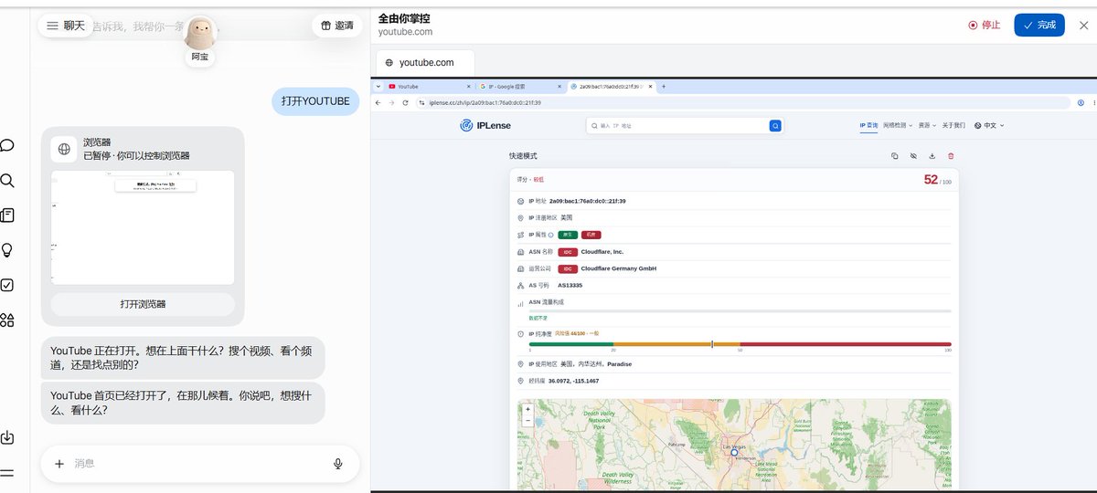The image size is (1097, 493).
Task: Close the YouTube browser tab
Action: 468,86
